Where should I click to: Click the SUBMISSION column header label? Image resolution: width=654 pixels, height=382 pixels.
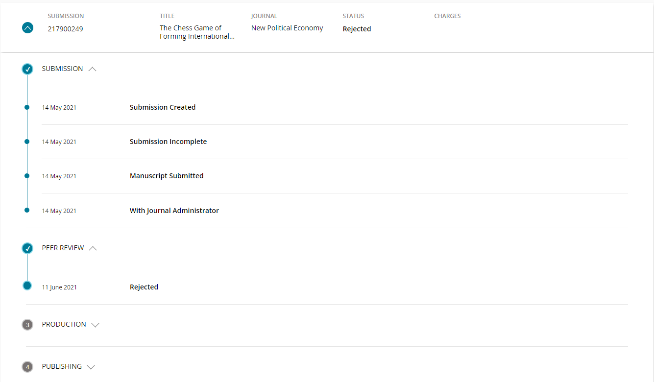click(66, 16)
